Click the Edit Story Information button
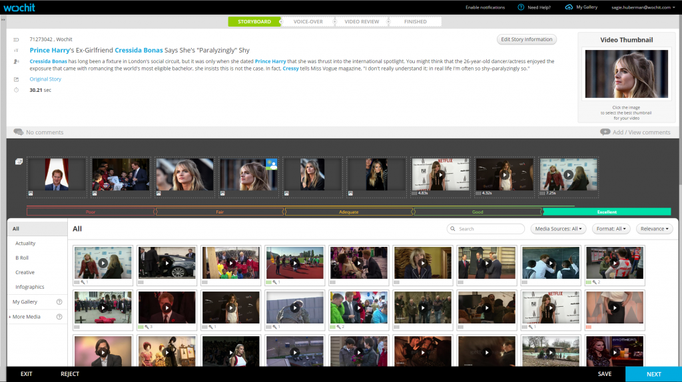The width and height of the screenshot is (682, 382). (526, 39)
